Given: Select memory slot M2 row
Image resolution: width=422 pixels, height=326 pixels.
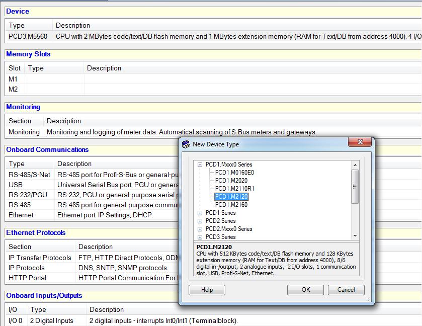Looking at the screenshot, I should [x=213, y=89].
